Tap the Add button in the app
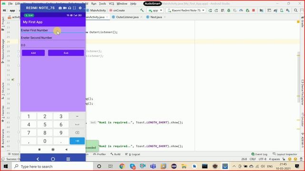Image resolution: width=305 pixels, height=171 pixels. (33, 53)
